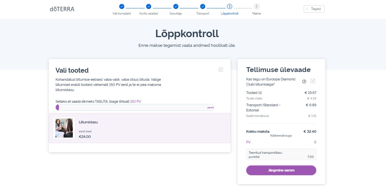386x186 pixels.
Task: Click the Transport step checkmark circle
Action: tap(203, 7)
